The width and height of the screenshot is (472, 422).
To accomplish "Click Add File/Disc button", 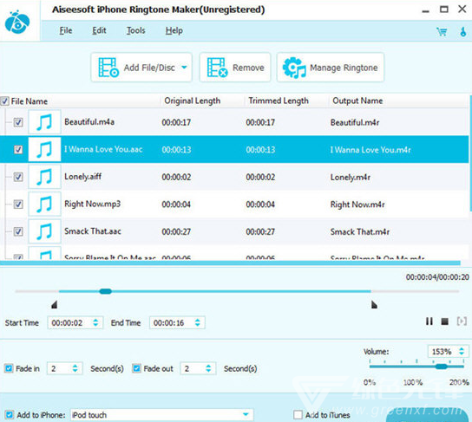I will point(141,68).
